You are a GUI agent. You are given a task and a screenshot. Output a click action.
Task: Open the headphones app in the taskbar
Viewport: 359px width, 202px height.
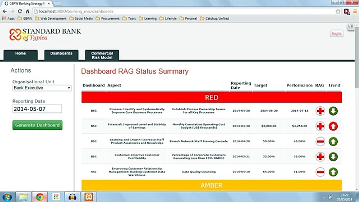pos(72,197)
